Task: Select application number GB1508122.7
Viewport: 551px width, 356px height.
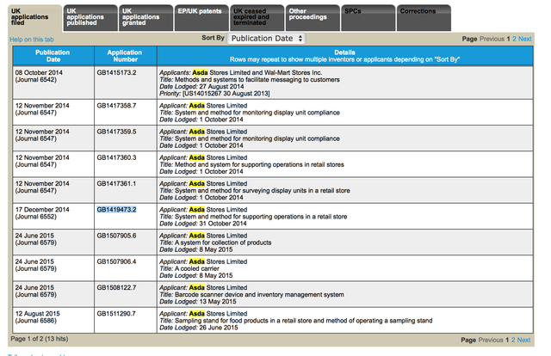Action: click(x=117, y=287)
